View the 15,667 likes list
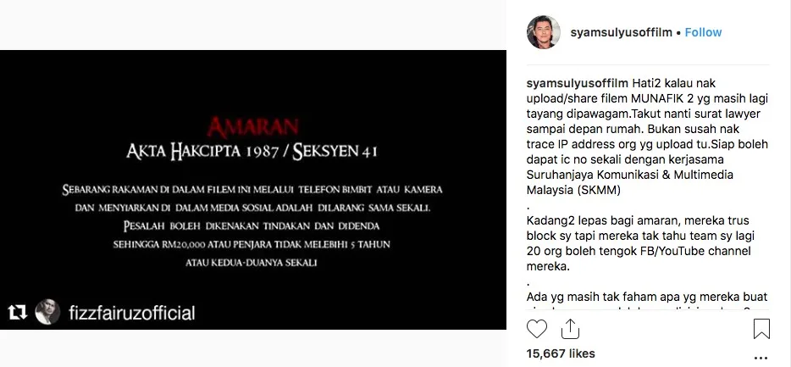791x367 pixels. click(561, 353)
